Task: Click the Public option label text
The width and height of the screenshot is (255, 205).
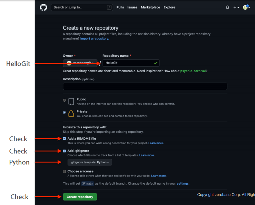Action: click(81, 99)
